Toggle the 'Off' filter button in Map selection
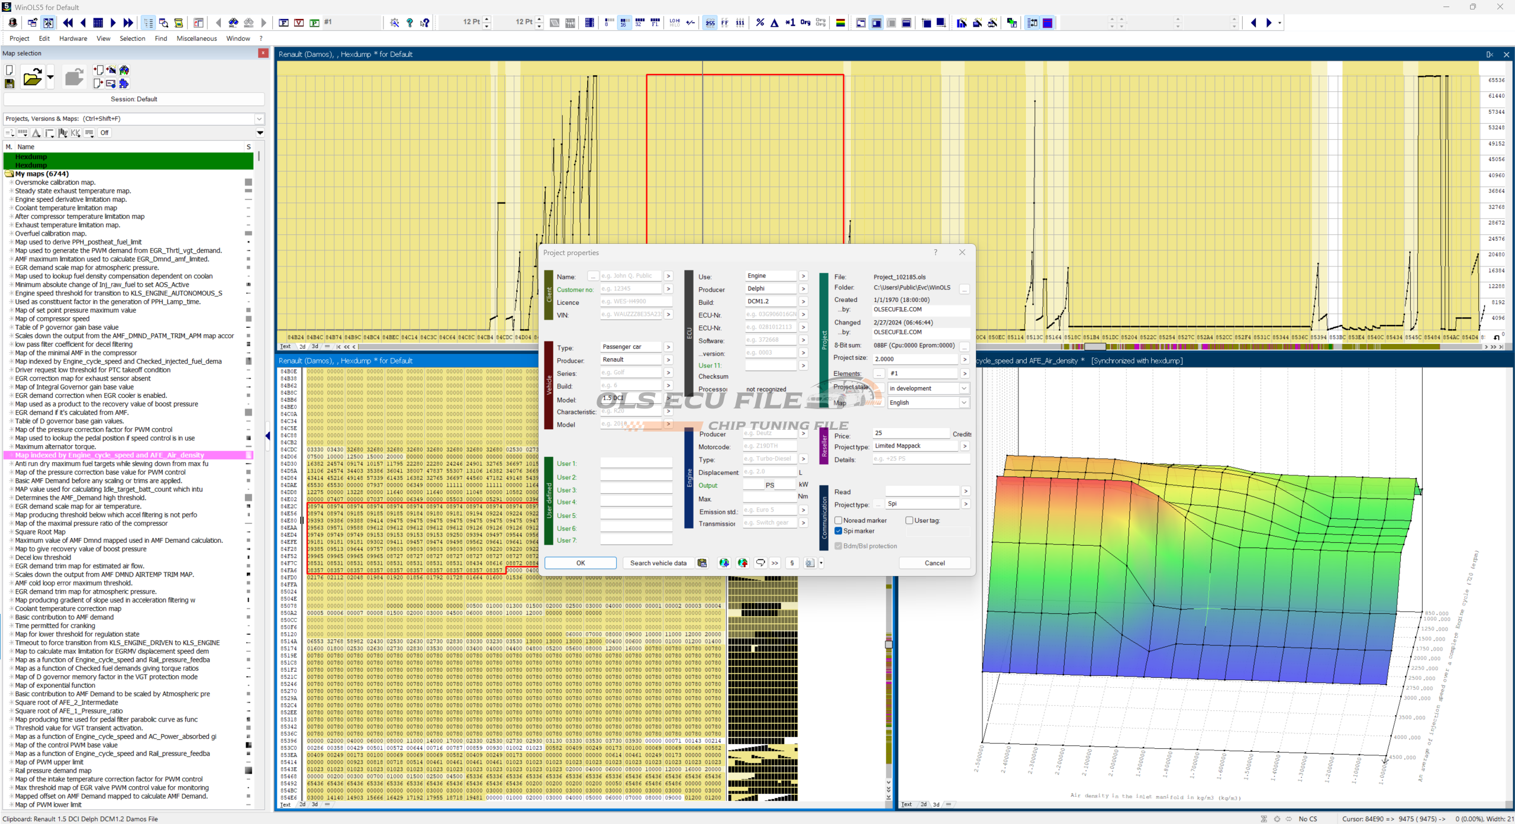The height and width of the screenshot is (824, 1515). [x=105, y=133]
